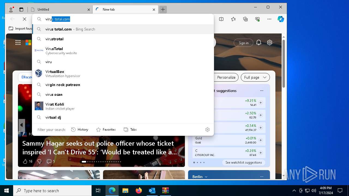Open the Action Center notifications icon
This screenshot has height=196, width=349.
click(340, 191)
